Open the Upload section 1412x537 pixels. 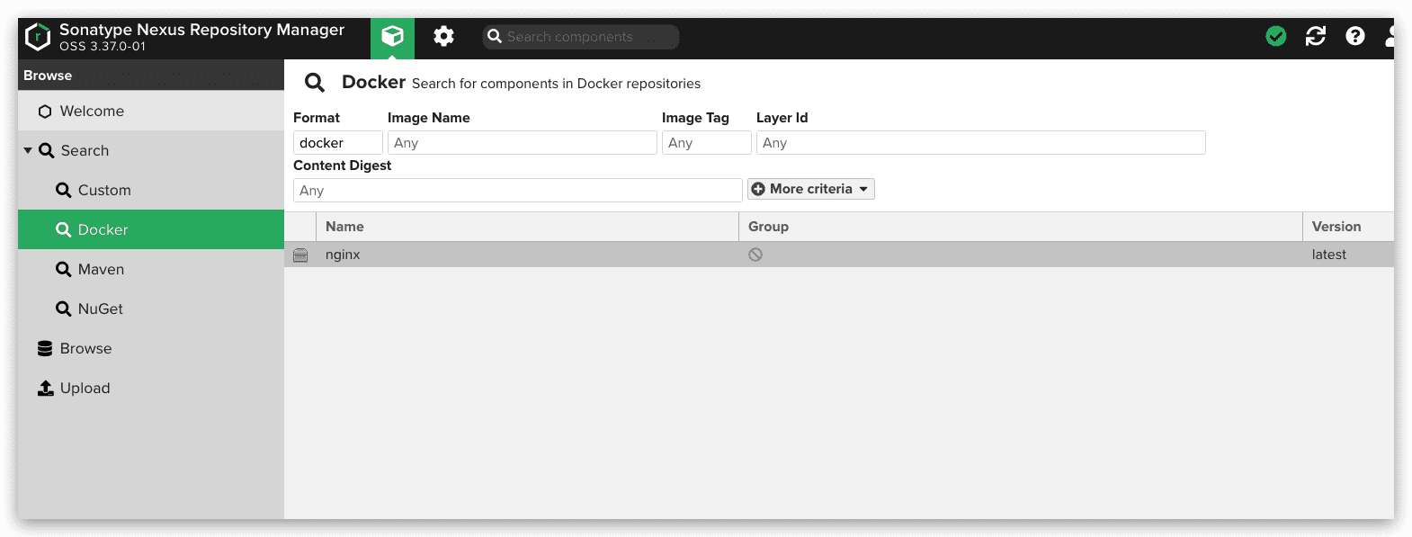[x=85, y=389]
